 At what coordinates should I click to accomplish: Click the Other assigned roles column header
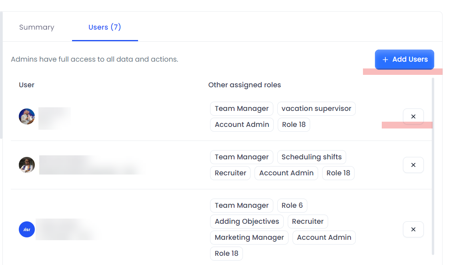point(245,85)
